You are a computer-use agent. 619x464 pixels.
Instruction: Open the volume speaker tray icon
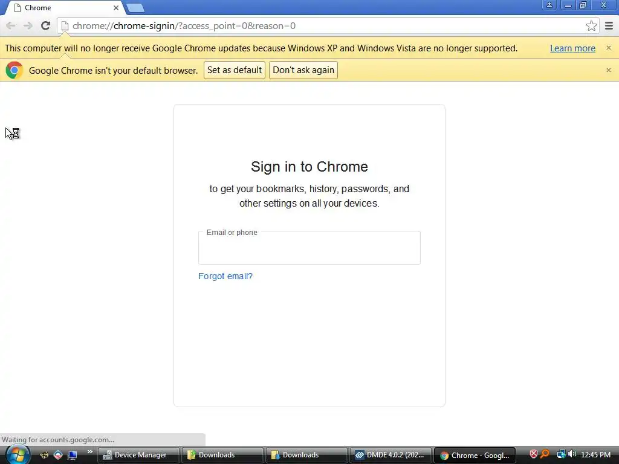click(x=572, y=454)
